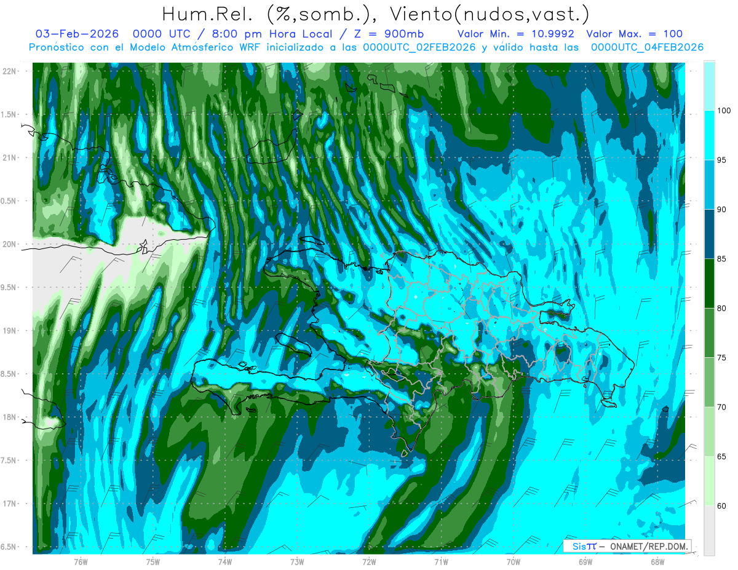Click the longitude label '69W'

click(585, 562)
